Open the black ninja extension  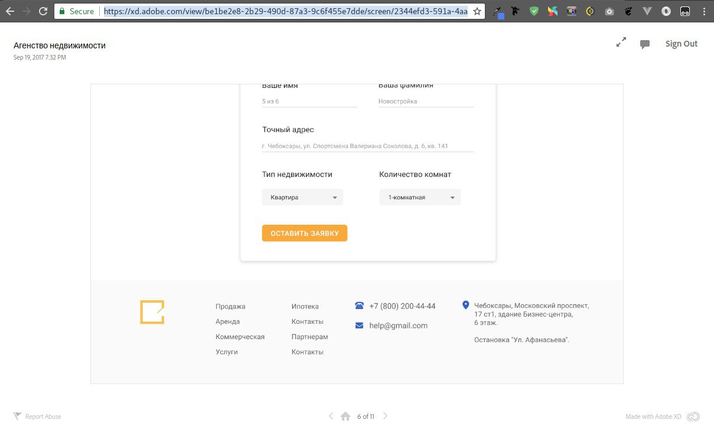(x=516, y=11)
